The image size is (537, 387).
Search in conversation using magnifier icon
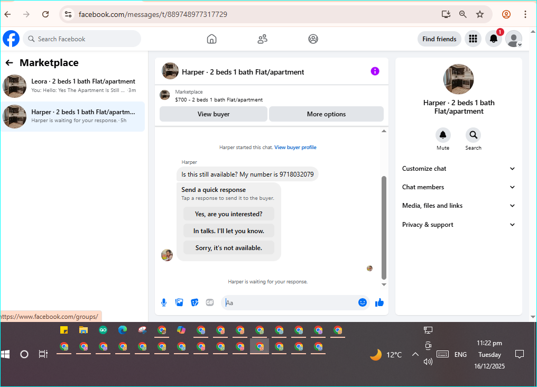coord(473,135)
